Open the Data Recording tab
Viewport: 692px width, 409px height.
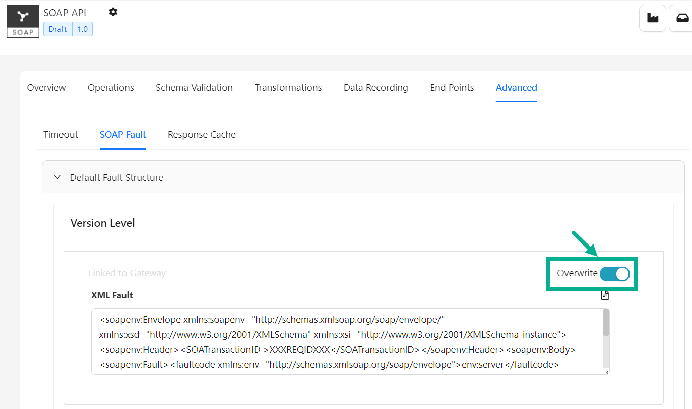(x=375, y=88)
